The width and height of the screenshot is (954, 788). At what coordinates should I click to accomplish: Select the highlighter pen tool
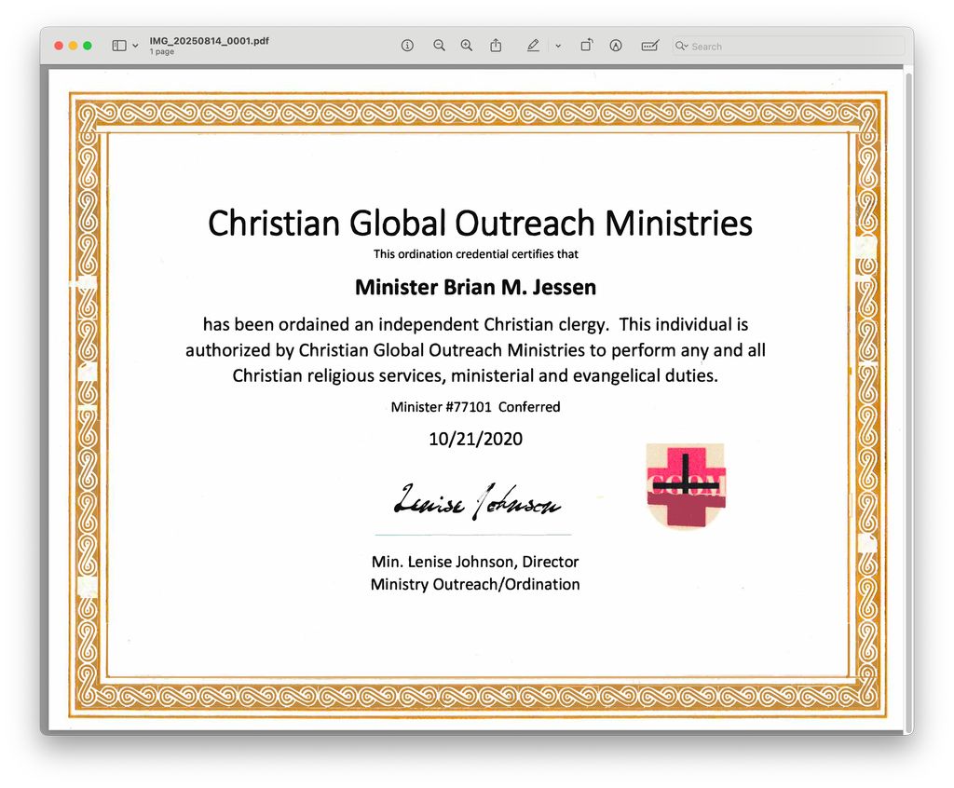(x=533, y=46)
